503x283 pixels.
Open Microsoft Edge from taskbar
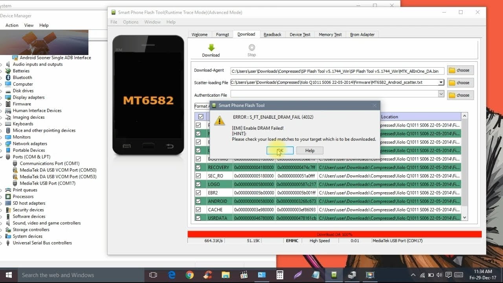pyautogui.click(x=172, y=275)
